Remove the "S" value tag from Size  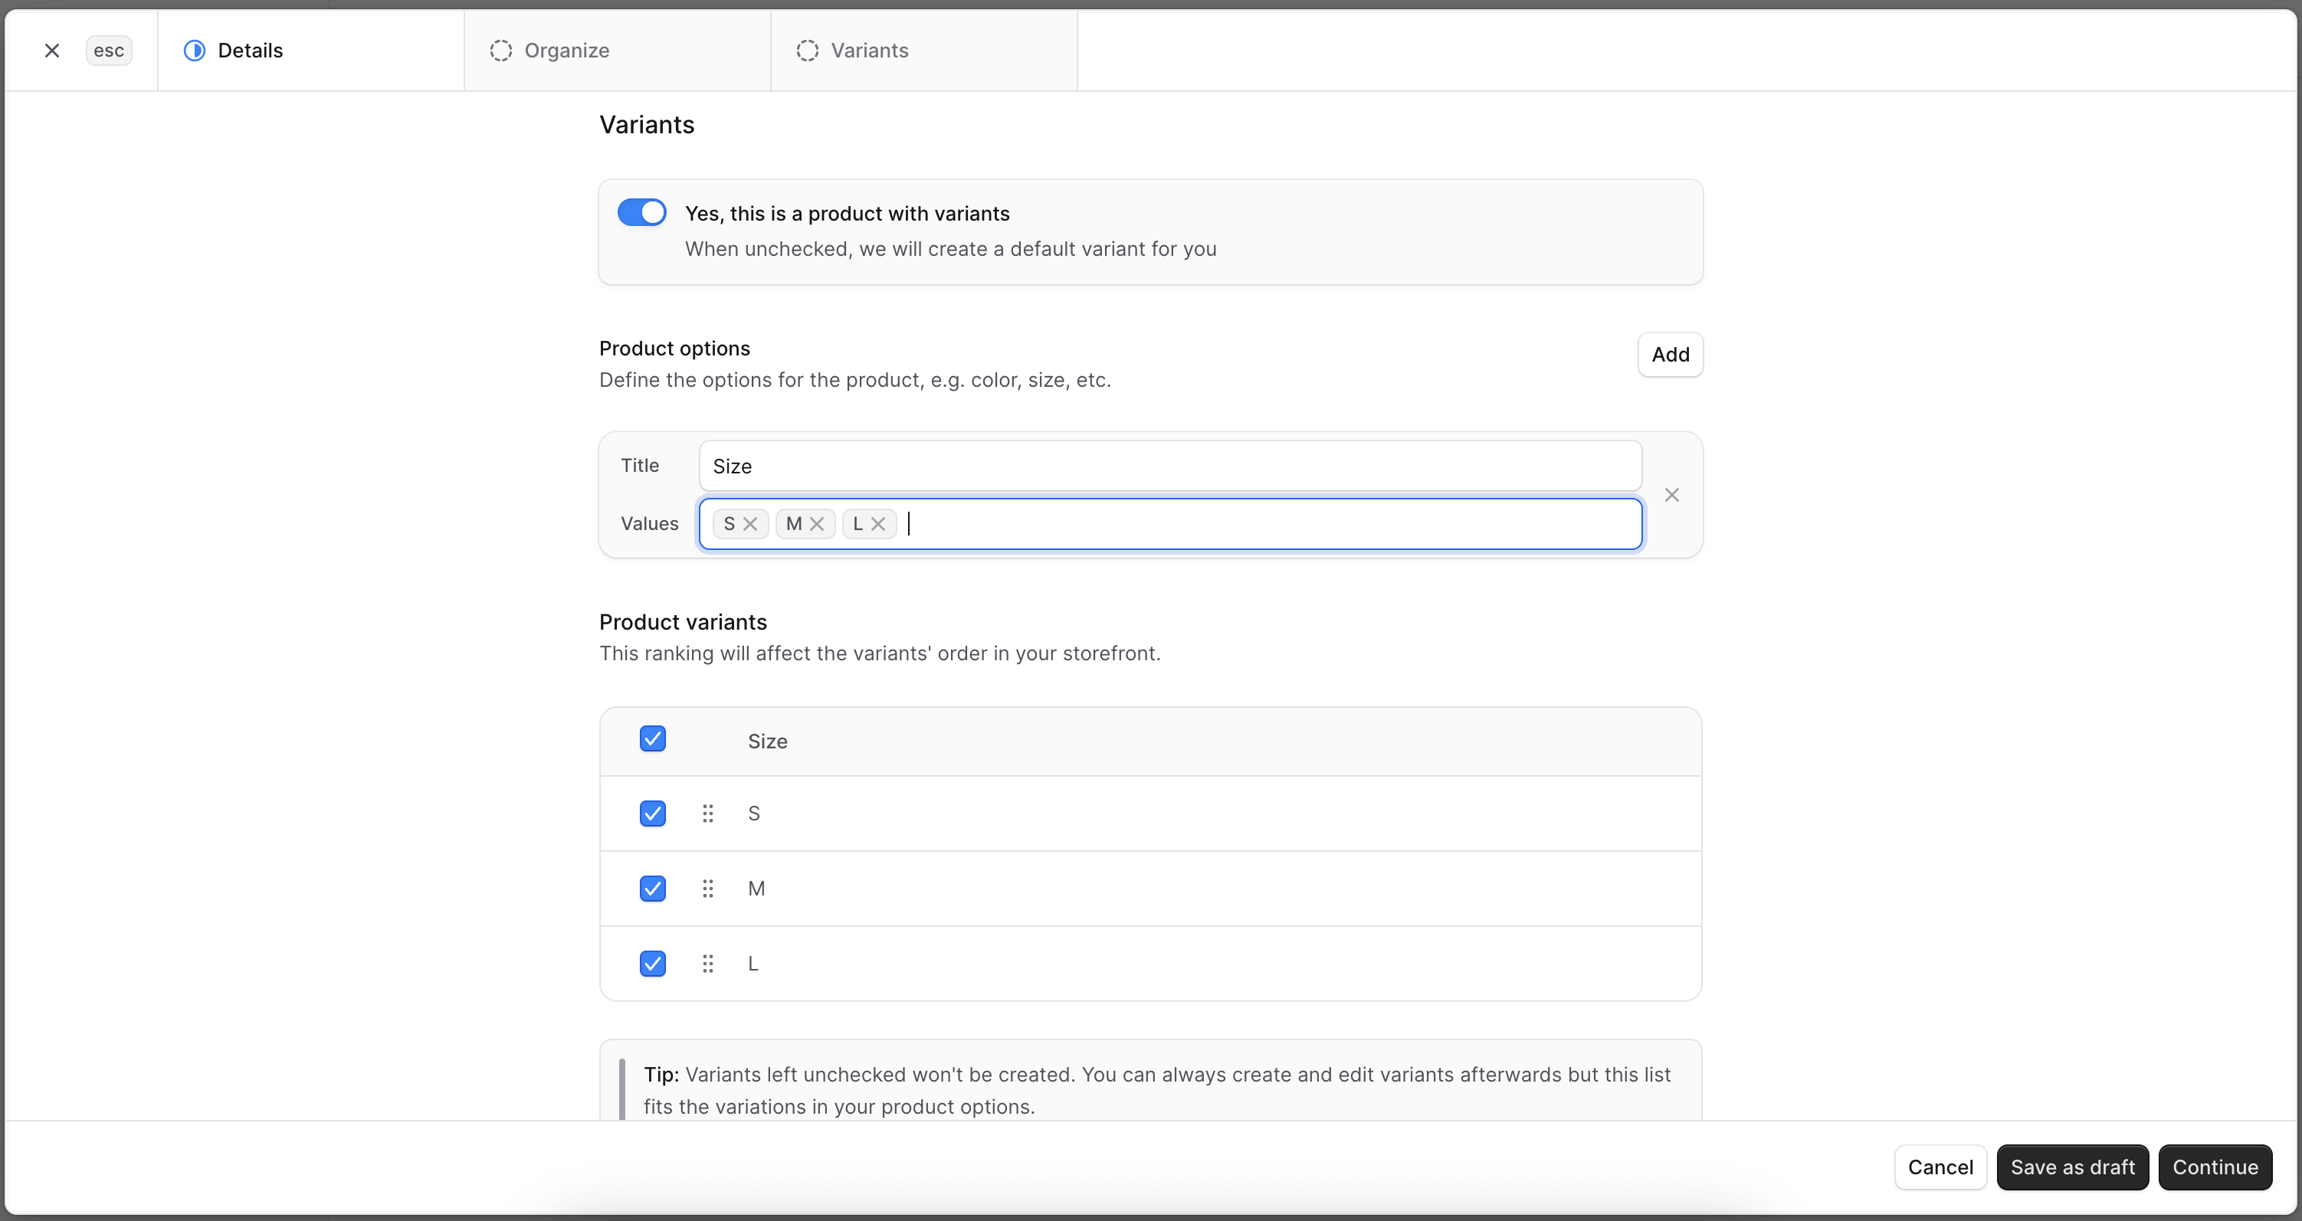click(753, 523)
